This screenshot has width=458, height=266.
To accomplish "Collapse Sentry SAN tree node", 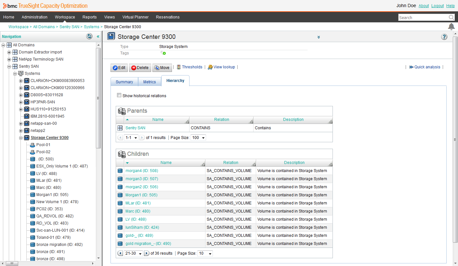I will [9, 66].
